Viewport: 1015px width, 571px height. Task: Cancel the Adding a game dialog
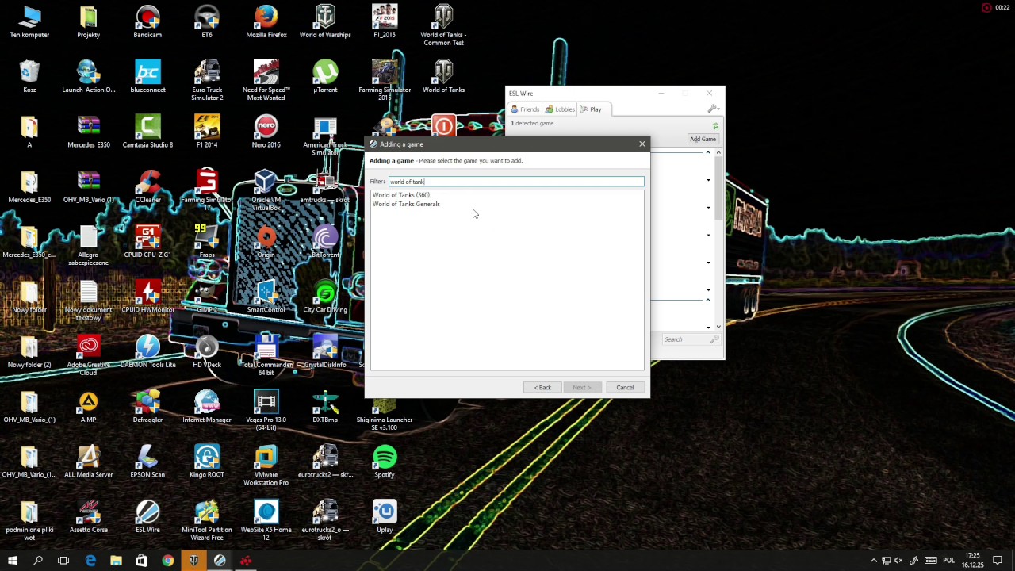coord(625,388)
